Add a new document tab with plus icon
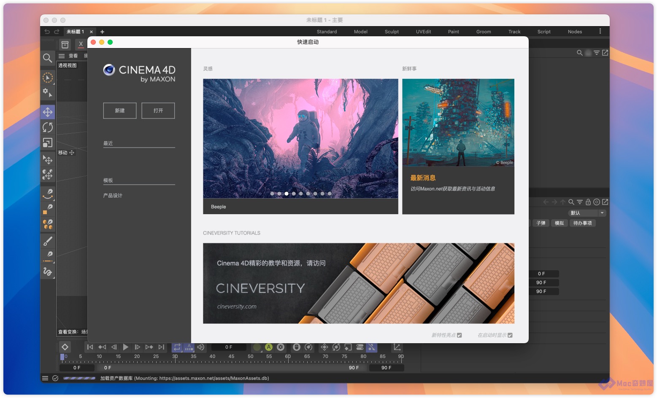The height and width of the screenshot is (398, 657). pos(102,32)
